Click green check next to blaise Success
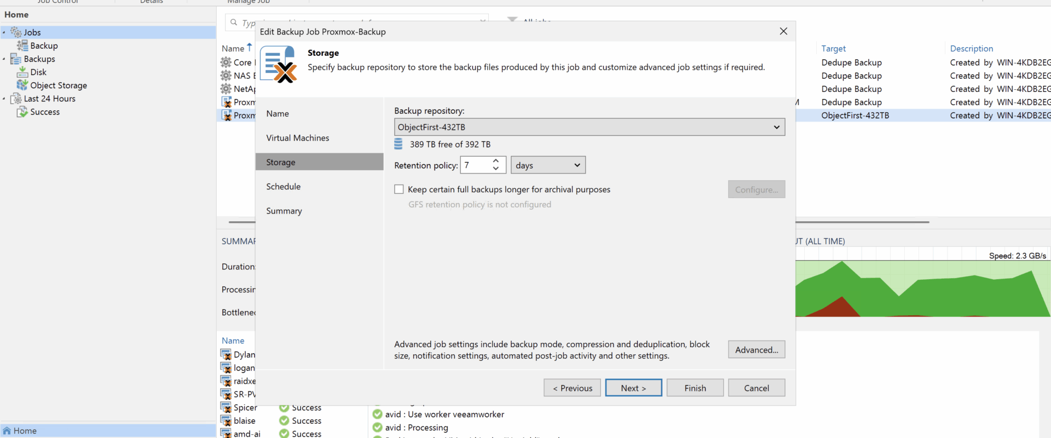The width and height of the screenshot is (1051, 438). [284, 420]
